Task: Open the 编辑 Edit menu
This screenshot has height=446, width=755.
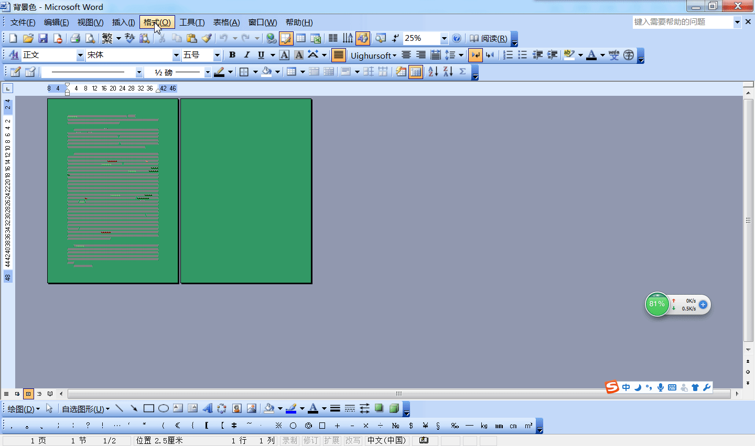Action: 57,22
